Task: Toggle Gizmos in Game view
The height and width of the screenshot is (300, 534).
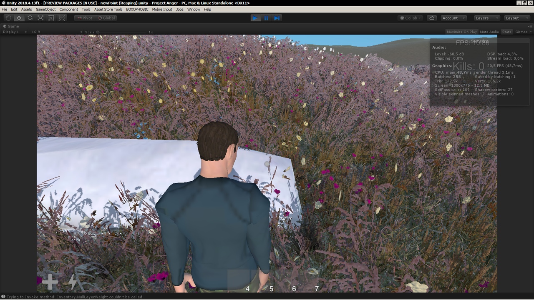Action: coord(521,32)
